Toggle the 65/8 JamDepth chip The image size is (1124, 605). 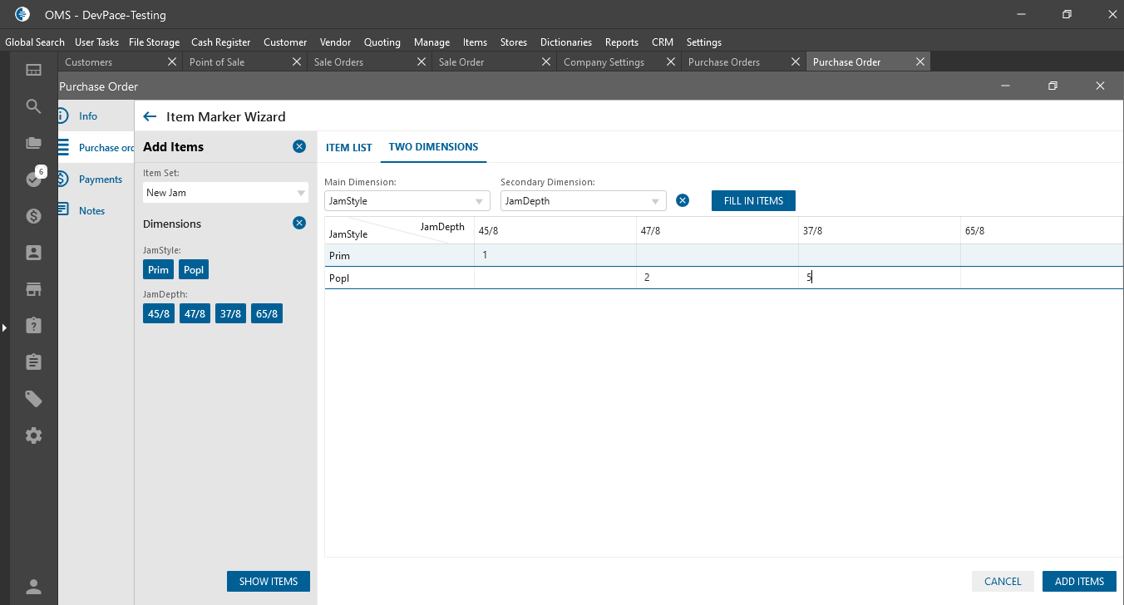click(267, 314)
